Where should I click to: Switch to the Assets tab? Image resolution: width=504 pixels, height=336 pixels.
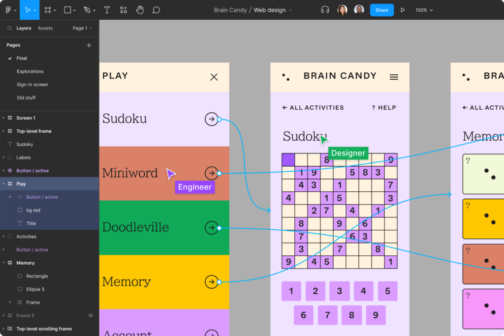[x=45, y=28]
